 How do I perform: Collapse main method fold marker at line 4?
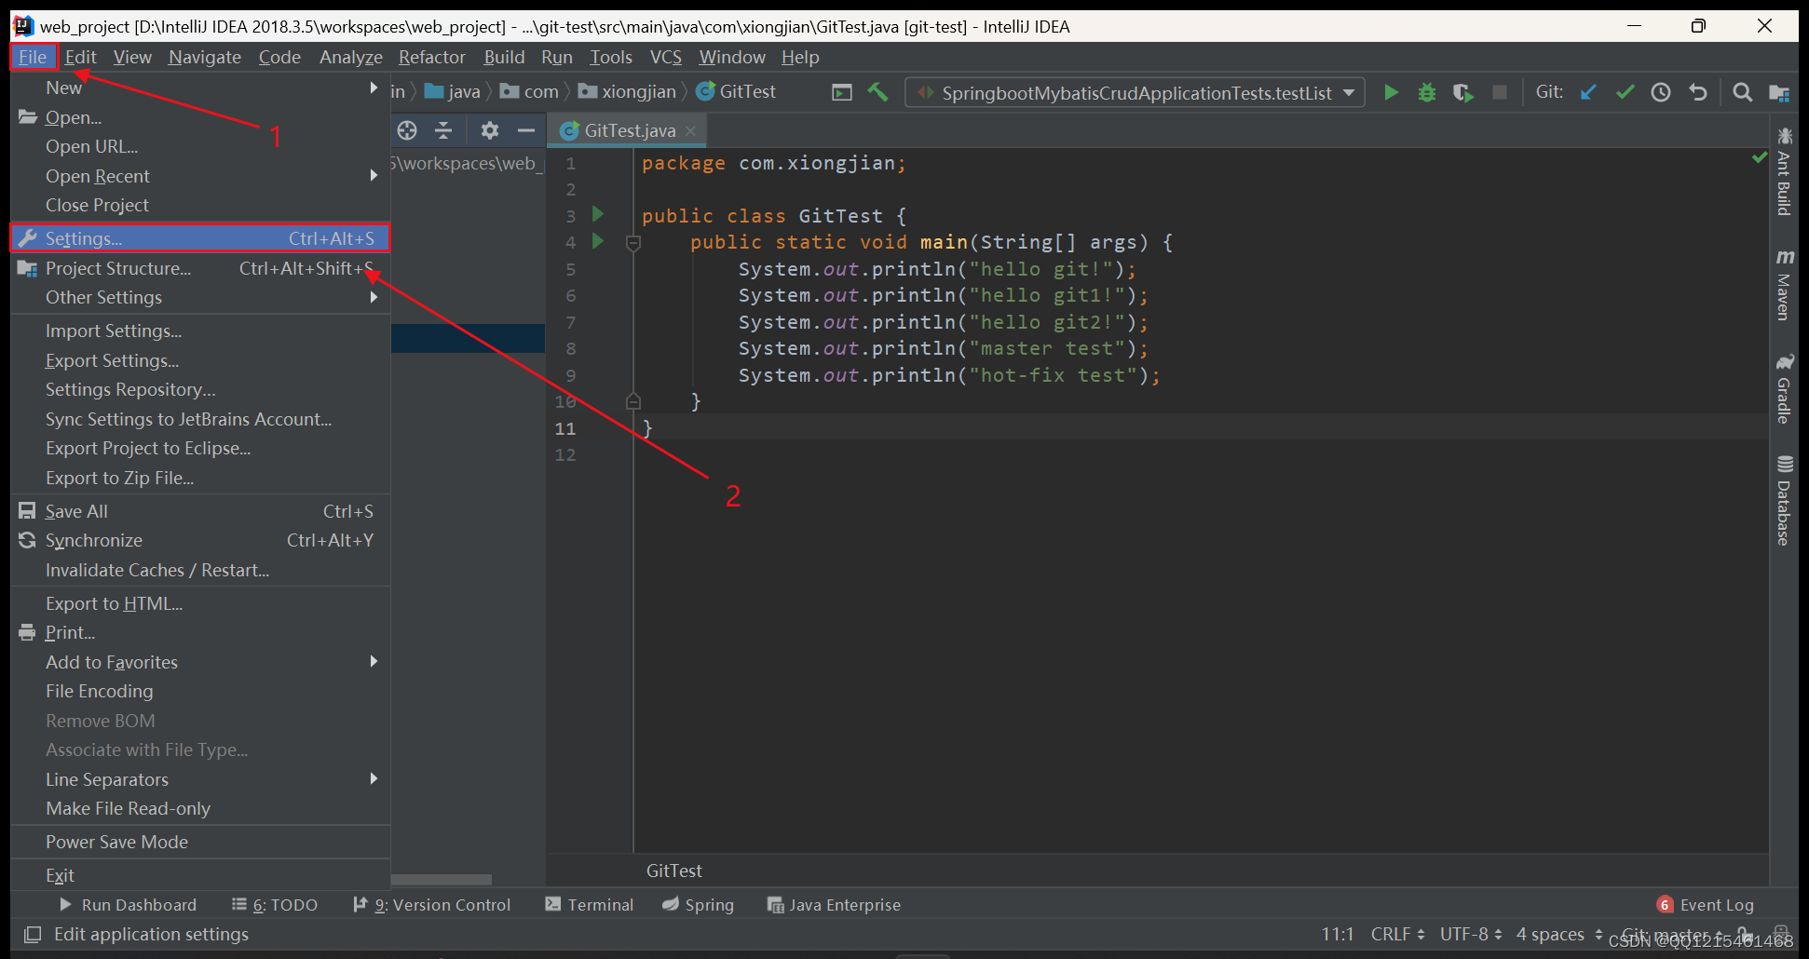[x=633, y=243]
